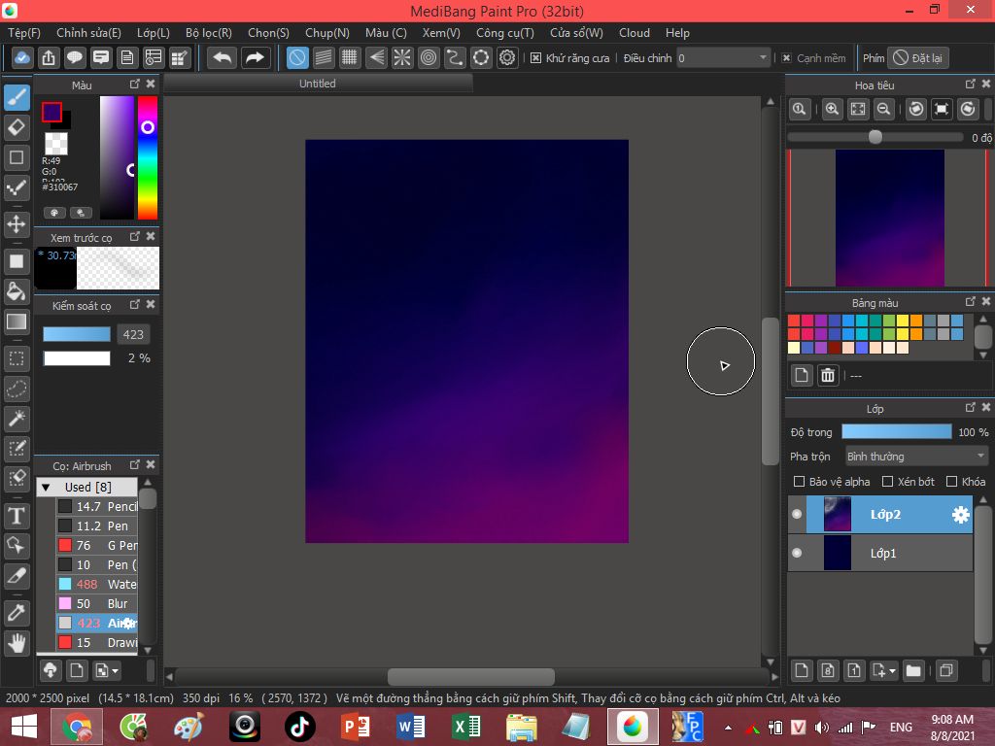Select the Blur brush in list
995x746 pixels.
tap(97, 603)
